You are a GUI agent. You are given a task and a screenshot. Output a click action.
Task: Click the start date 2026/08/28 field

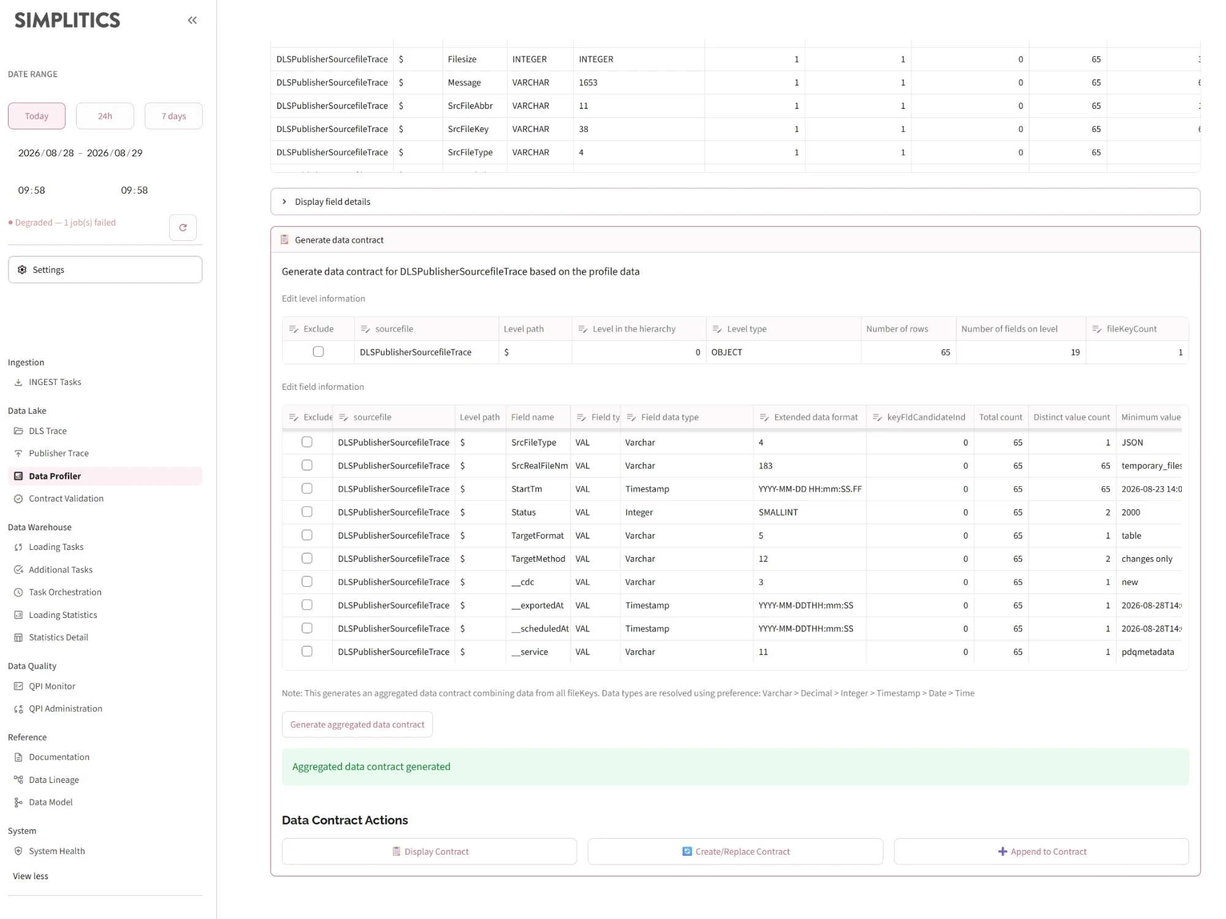pyautogui.click(x=46, y=153)
